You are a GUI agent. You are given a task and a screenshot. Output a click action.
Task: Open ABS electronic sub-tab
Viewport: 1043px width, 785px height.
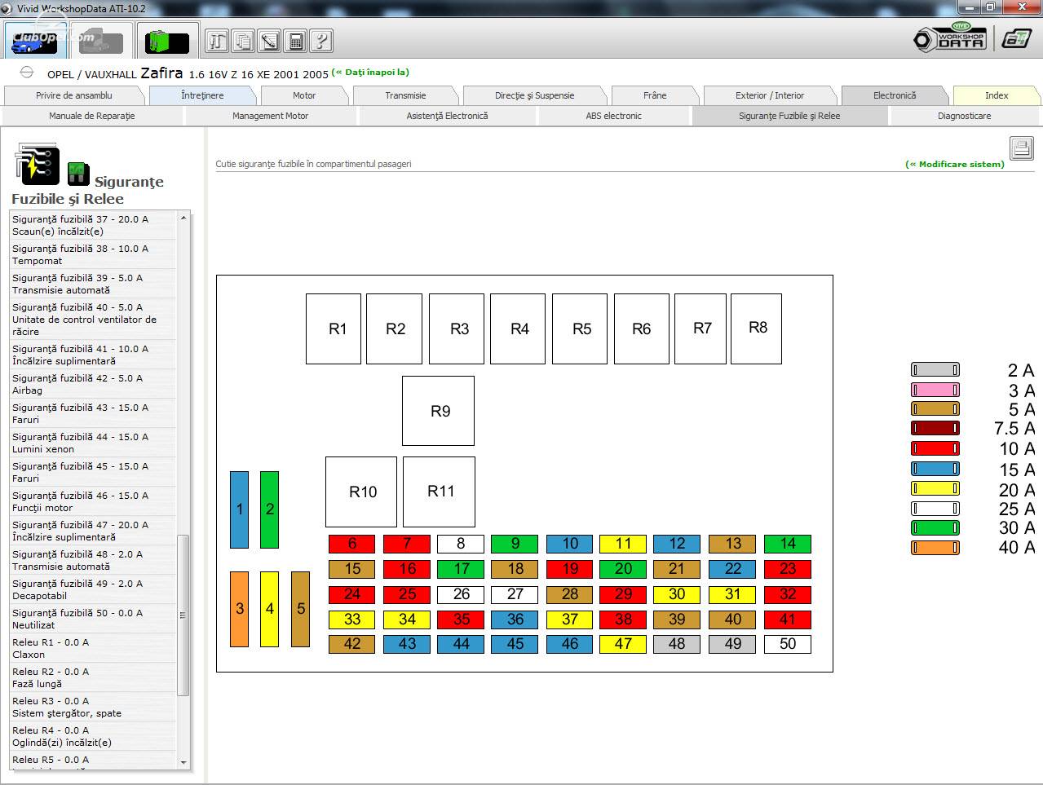pos(613,116)
